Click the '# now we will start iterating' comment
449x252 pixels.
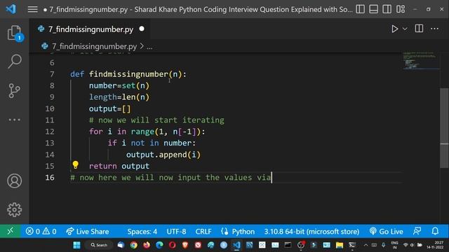pyautogui.click(x=156, y=120)
